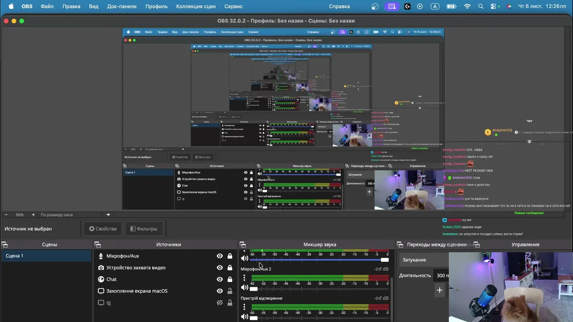This screenshot has height=322, width=573.
Task: Open the Файл menu
Action: pyautogui.click(x=47, y=6)
